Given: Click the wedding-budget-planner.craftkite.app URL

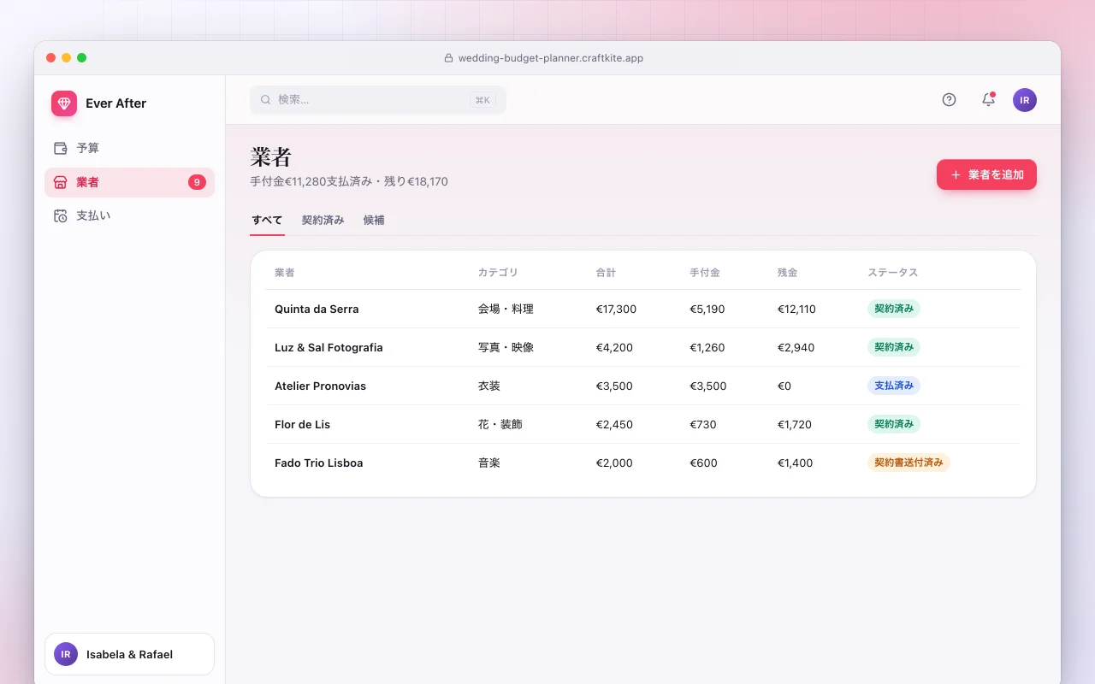Looking at the screenshot, I should (x=551, y=58).
